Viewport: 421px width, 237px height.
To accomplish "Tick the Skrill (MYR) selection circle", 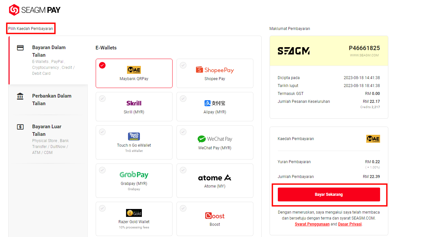I will pyautogui.click(x=102, y=99).
